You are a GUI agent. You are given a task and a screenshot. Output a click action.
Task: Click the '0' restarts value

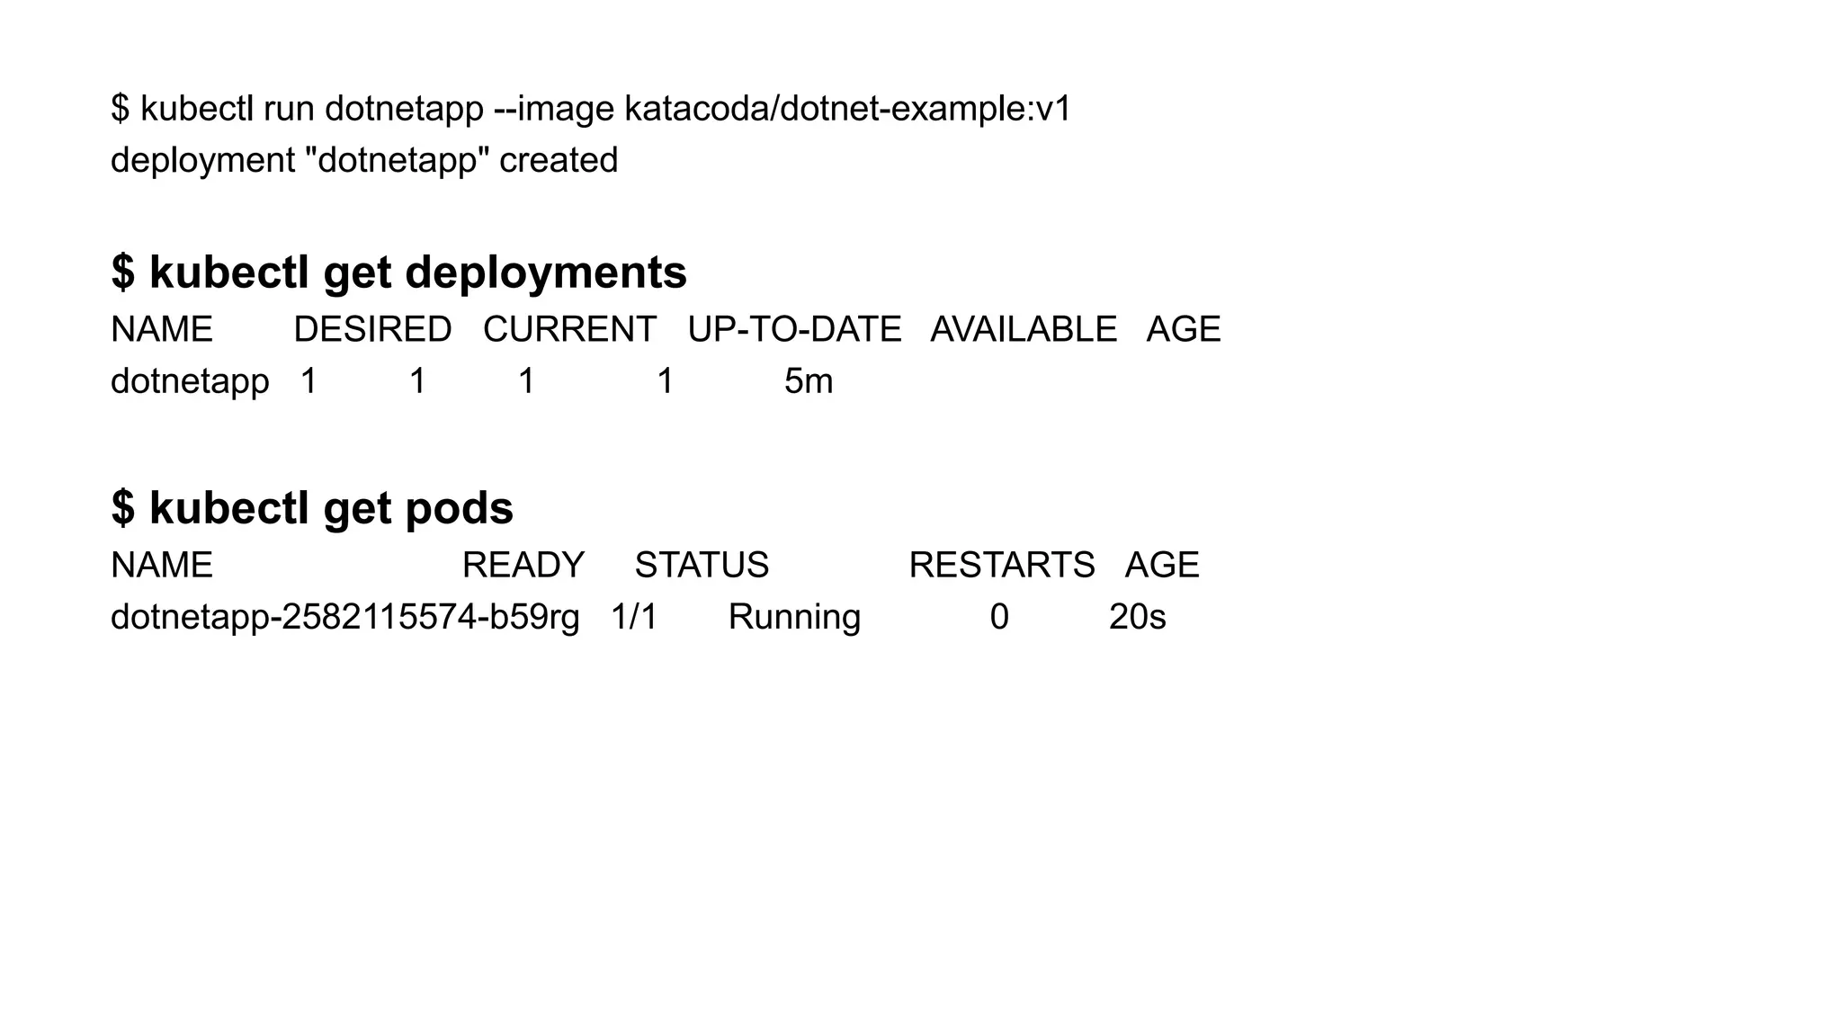point(999,618)
